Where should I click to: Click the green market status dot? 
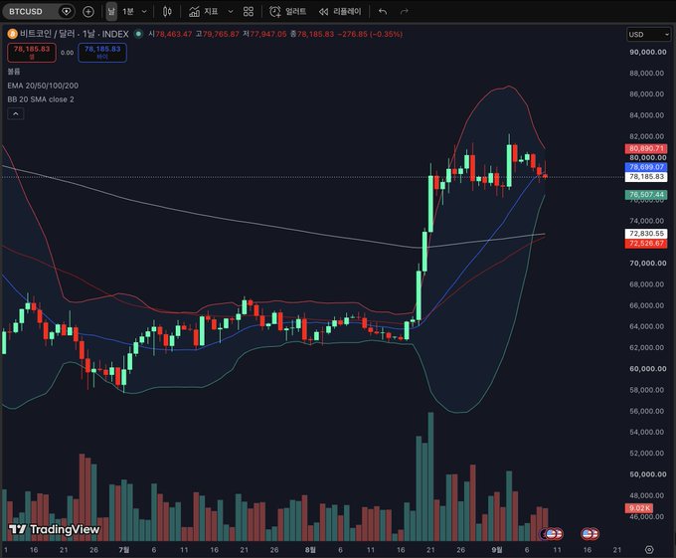[x=138, y=34]
